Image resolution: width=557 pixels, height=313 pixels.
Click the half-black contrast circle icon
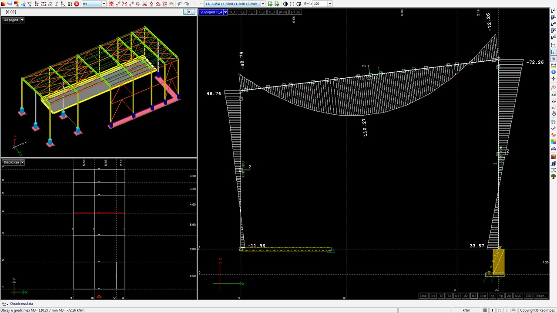[285, 4]
